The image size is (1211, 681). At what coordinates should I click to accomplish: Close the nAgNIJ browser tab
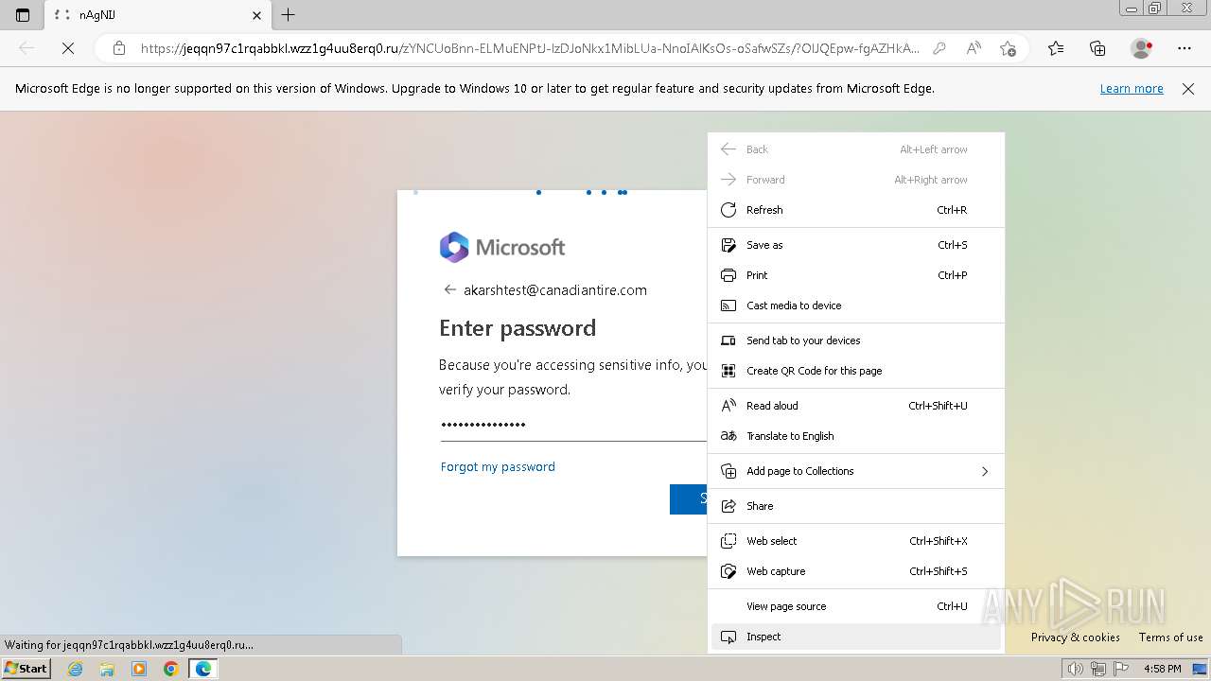pos(257,15)
